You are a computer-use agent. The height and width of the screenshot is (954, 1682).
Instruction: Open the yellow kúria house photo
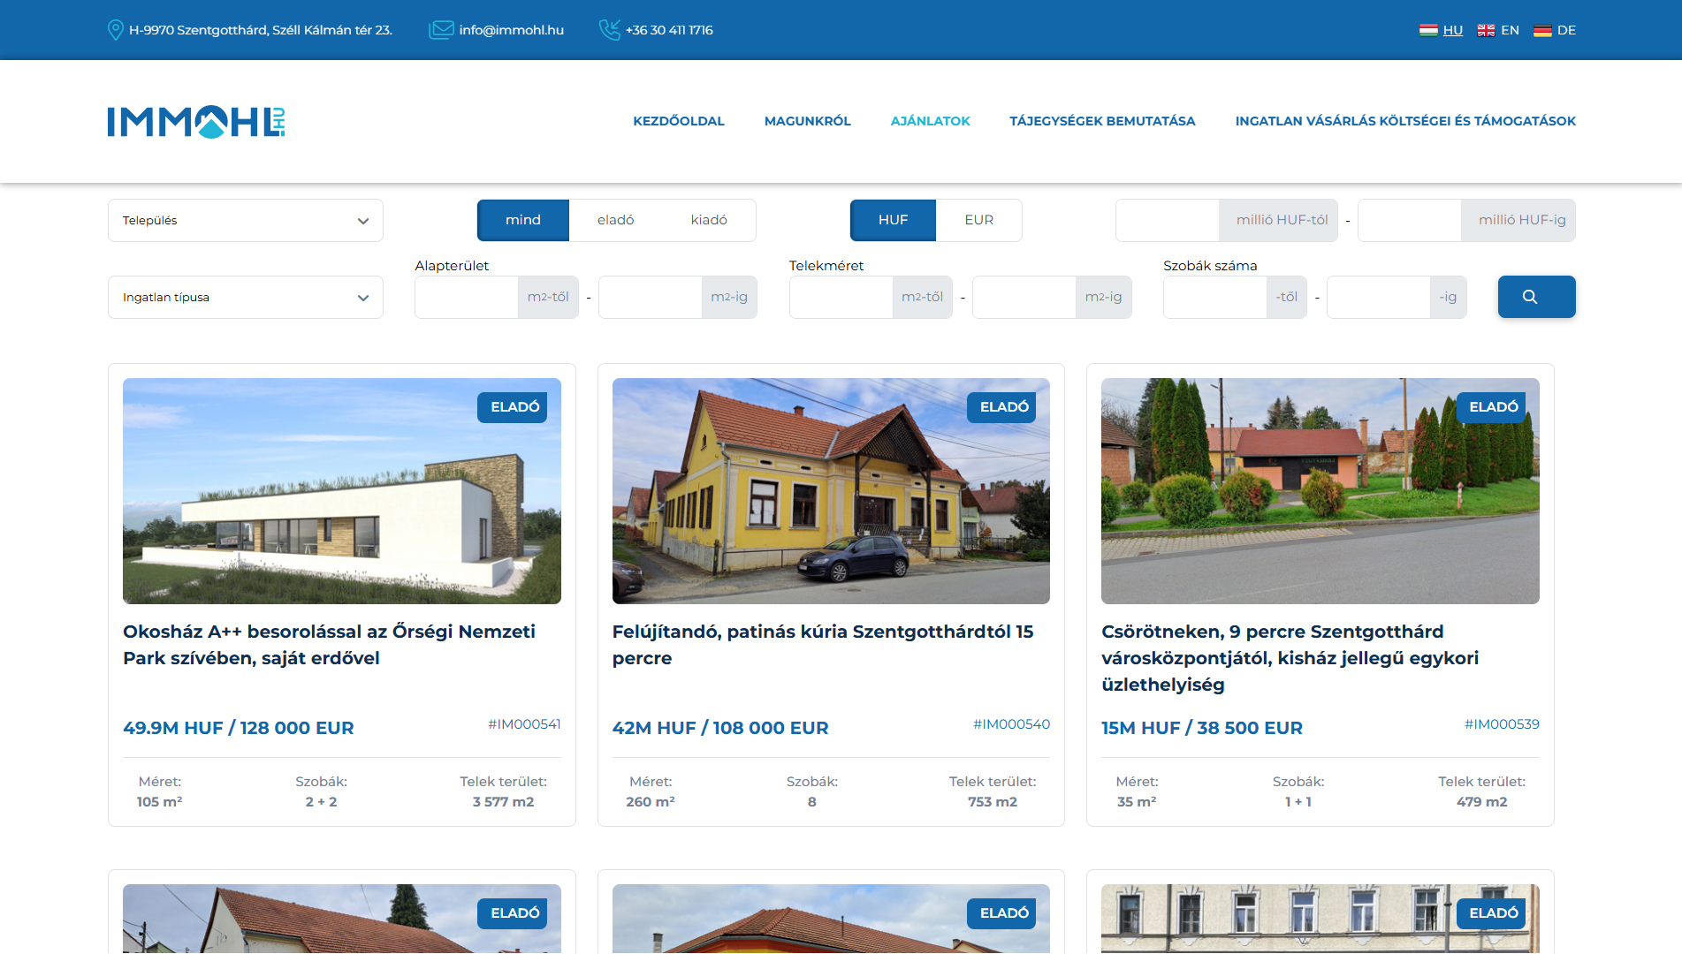[x=831, y=491]
